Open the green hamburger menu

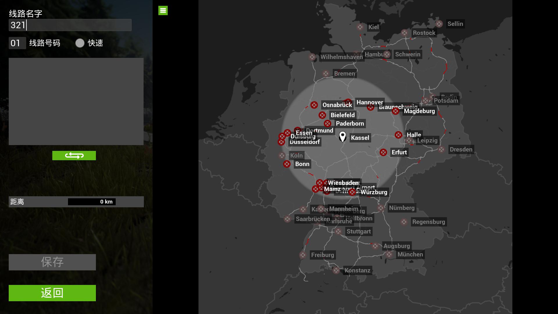(163, 10)
